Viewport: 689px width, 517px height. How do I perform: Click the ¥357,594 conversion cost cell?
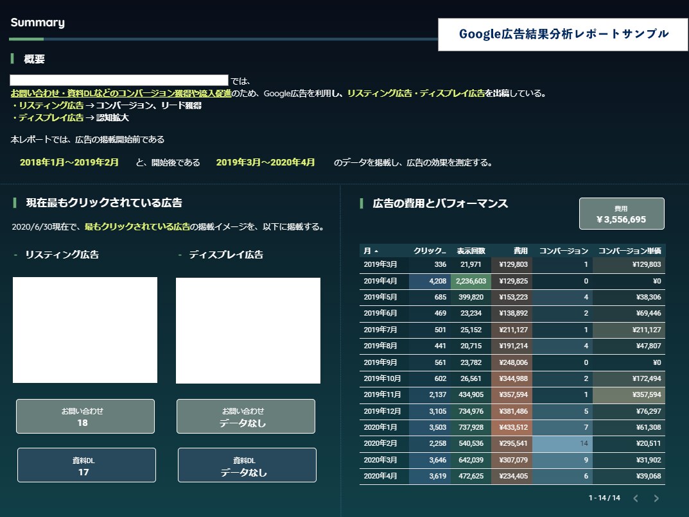pos(629,394)
